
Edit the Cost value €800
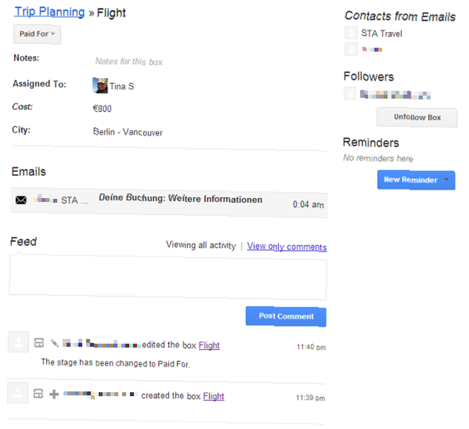click(x=102, y=108)
